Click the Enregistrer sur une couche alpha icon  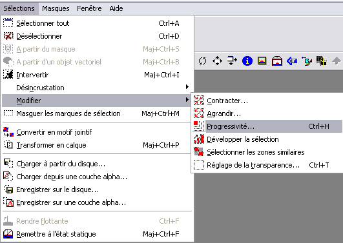click(x=8, y=202)
